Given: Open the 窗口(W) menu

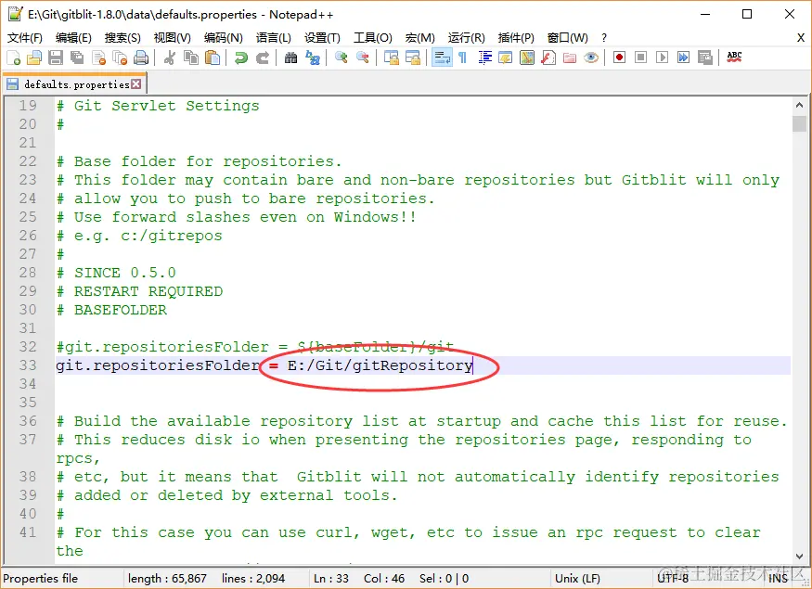Looking at the screenshot, I should pyautogui.click(x=568, y=38).
